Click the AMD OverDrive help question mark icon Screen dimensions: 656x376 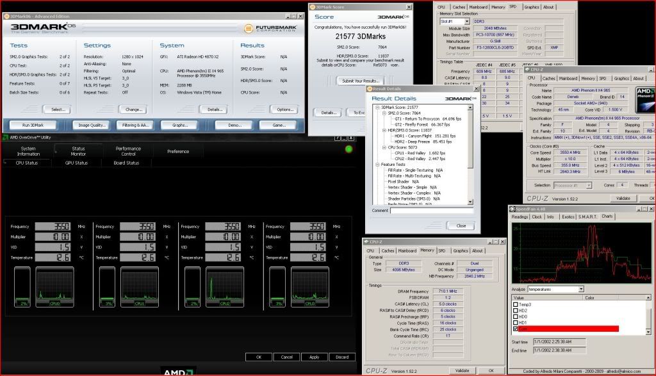pyautogui.click(x=338, y=138)
